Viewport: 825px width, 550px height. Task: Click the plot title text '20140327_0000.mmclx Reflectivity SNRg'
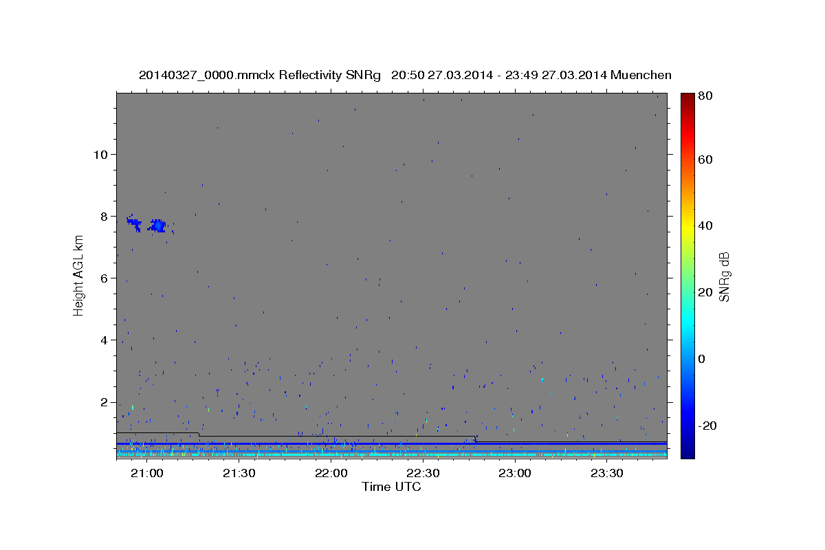[x=260, y=75]
